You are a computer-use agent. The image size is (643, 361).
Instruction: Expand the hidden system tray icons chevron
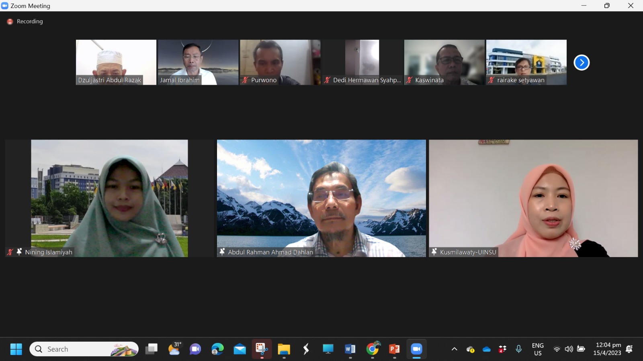pyautogui.click(x=454, y=349)
